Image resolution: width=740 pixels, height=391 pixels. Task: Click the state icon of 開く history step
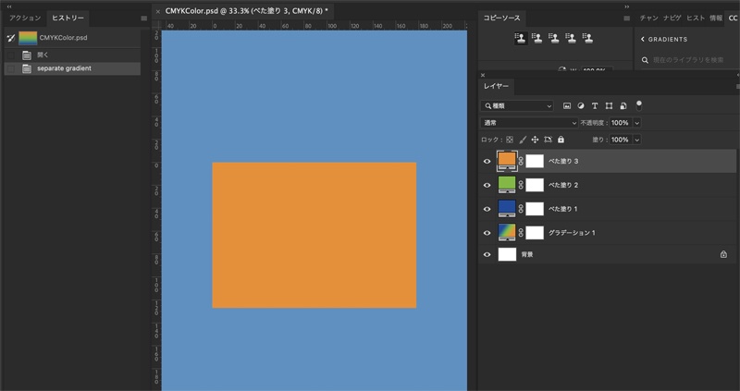click(27, 55)
